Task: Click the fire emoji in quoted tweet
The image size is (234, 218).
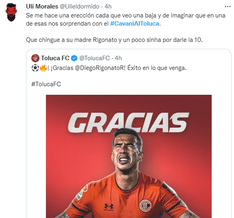Action: click(43, 68)
